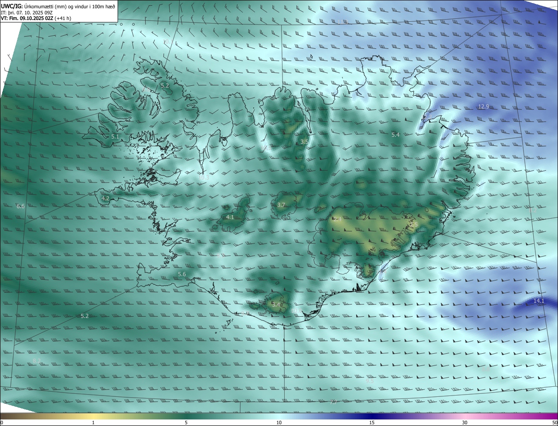Image resolution: width=558 pixels, height=426 pixels.
Task: Click the 'IT: þri. 07. 10. 2025 09Z' line
Action: [x=27, y=12]
